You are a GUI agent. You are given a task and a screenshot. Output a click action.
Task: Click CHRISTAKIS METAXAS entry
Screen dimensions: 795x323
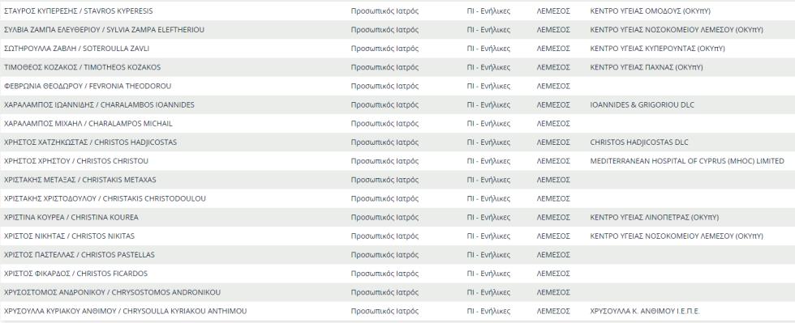click(80, 179)
